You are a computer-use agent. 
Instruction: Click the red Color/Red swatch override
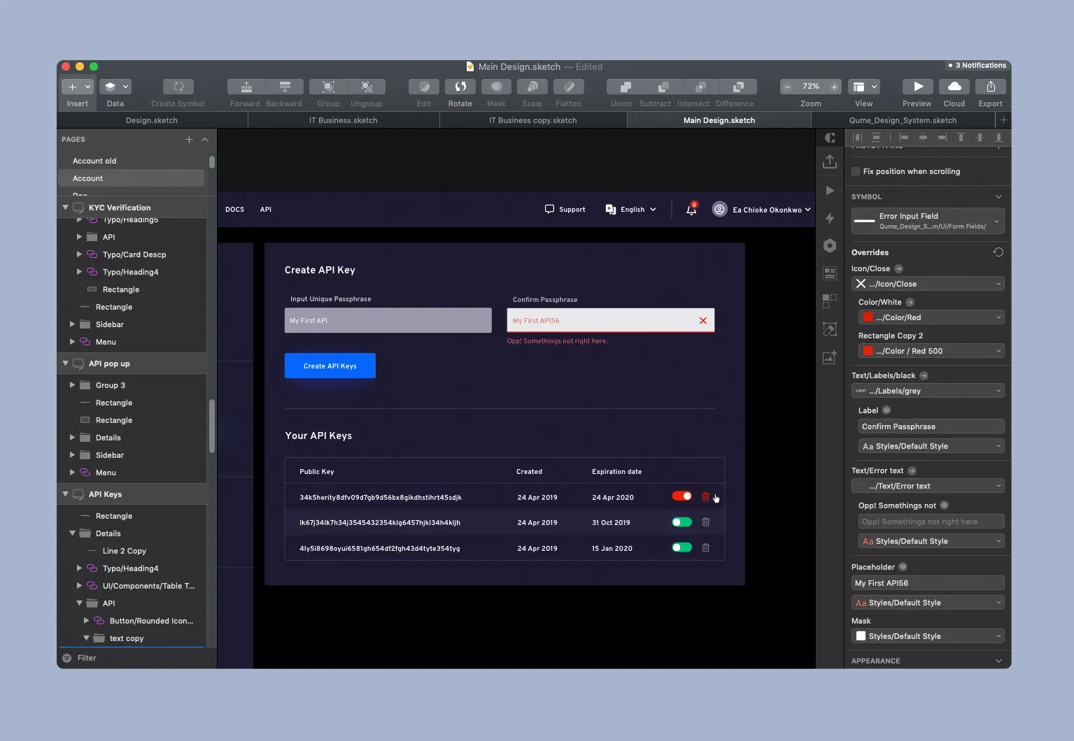868,317
